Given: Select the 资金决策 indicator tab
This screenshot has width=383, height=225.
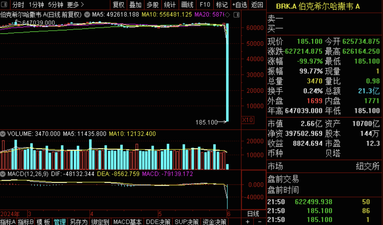Looking at the screenshot, I should [214, 222].
